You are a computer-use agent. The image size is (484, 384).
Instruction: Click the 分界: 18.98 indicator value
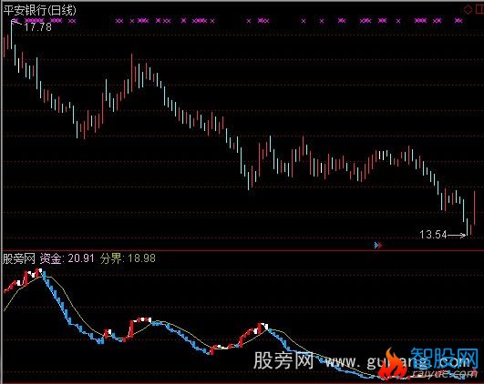[128, 258]
